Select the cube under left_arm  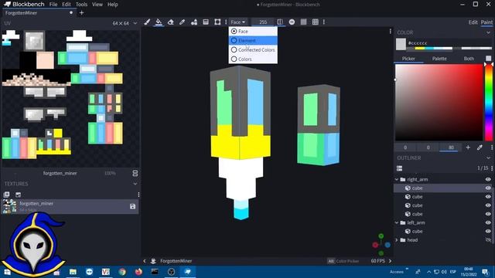coord(443,231)
